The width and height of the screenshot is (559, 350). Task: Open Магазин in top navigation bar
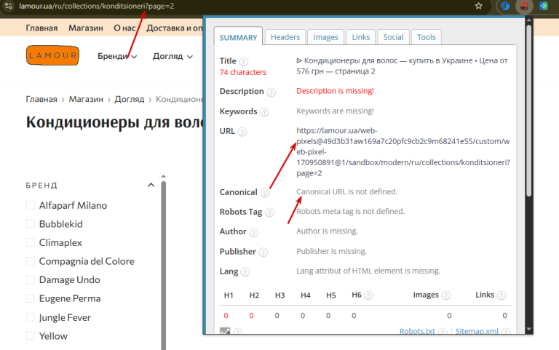tap(86, 28)
